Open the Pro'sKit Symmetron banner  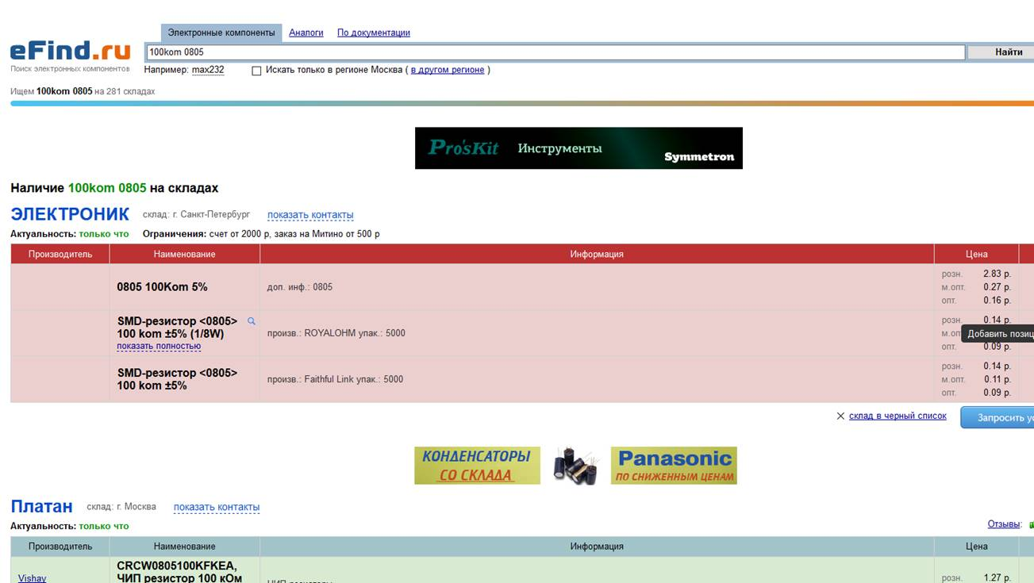click(579, 148)
